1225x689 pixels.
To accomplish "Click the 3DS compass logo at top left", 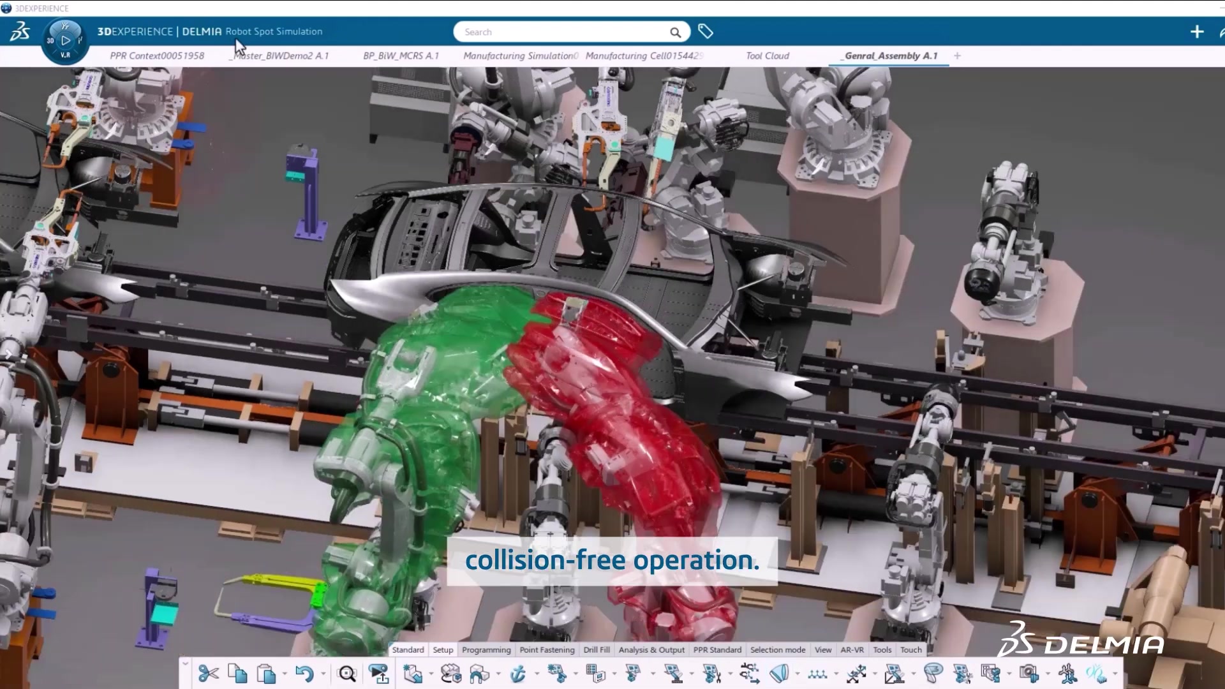I will pyautogui.click(x=20, y=31).
